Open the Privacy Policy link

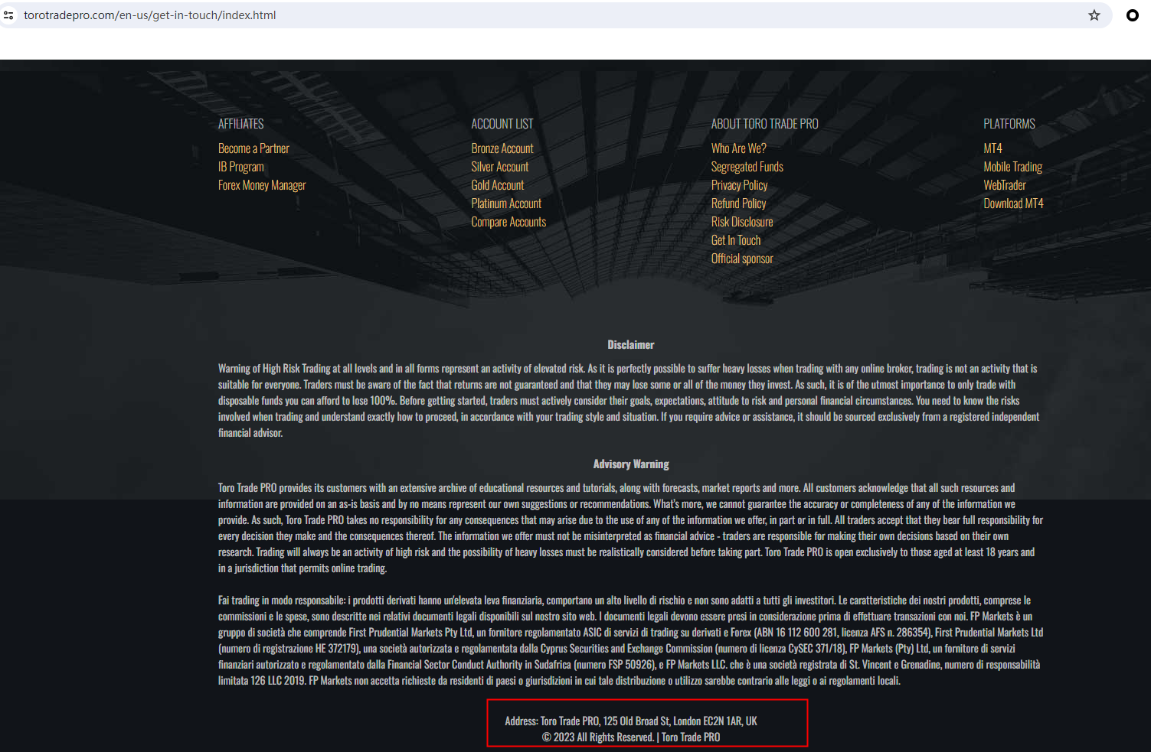point(740,185)
